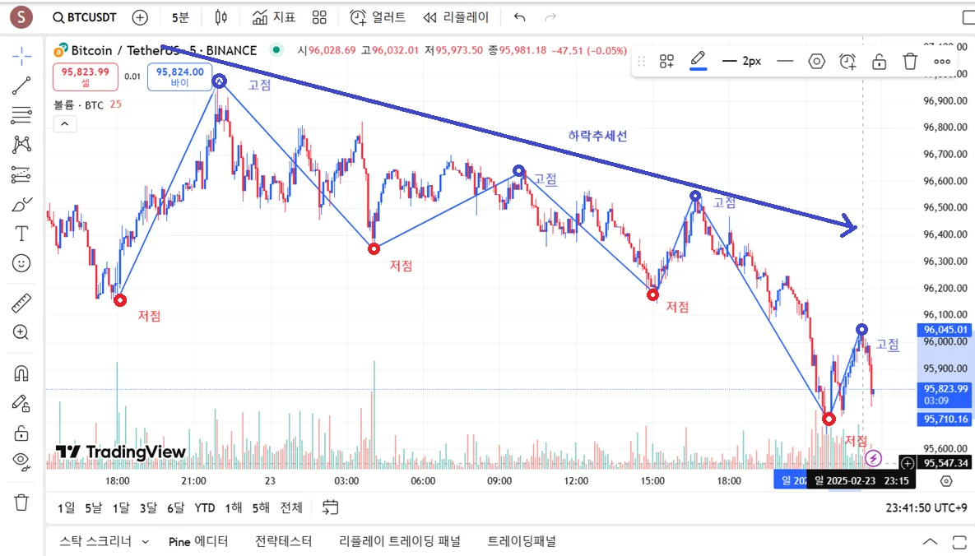Image resolution: width=975 pixels, height=556 pixels.
Task: Select the trend line arrow endpoint
Action: click(849, 225)
